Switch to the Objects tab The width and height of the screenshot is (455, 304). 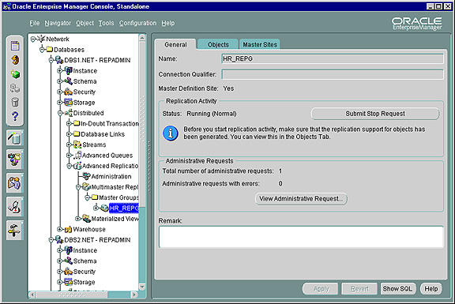[218, 44]
